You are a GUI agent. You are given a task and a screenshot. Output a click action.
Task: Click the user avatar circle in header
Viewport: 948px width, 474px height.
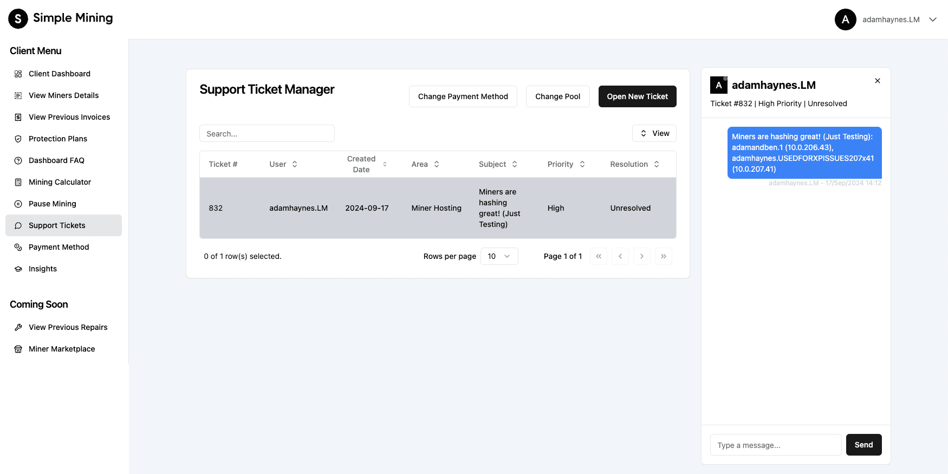point(845,20)
